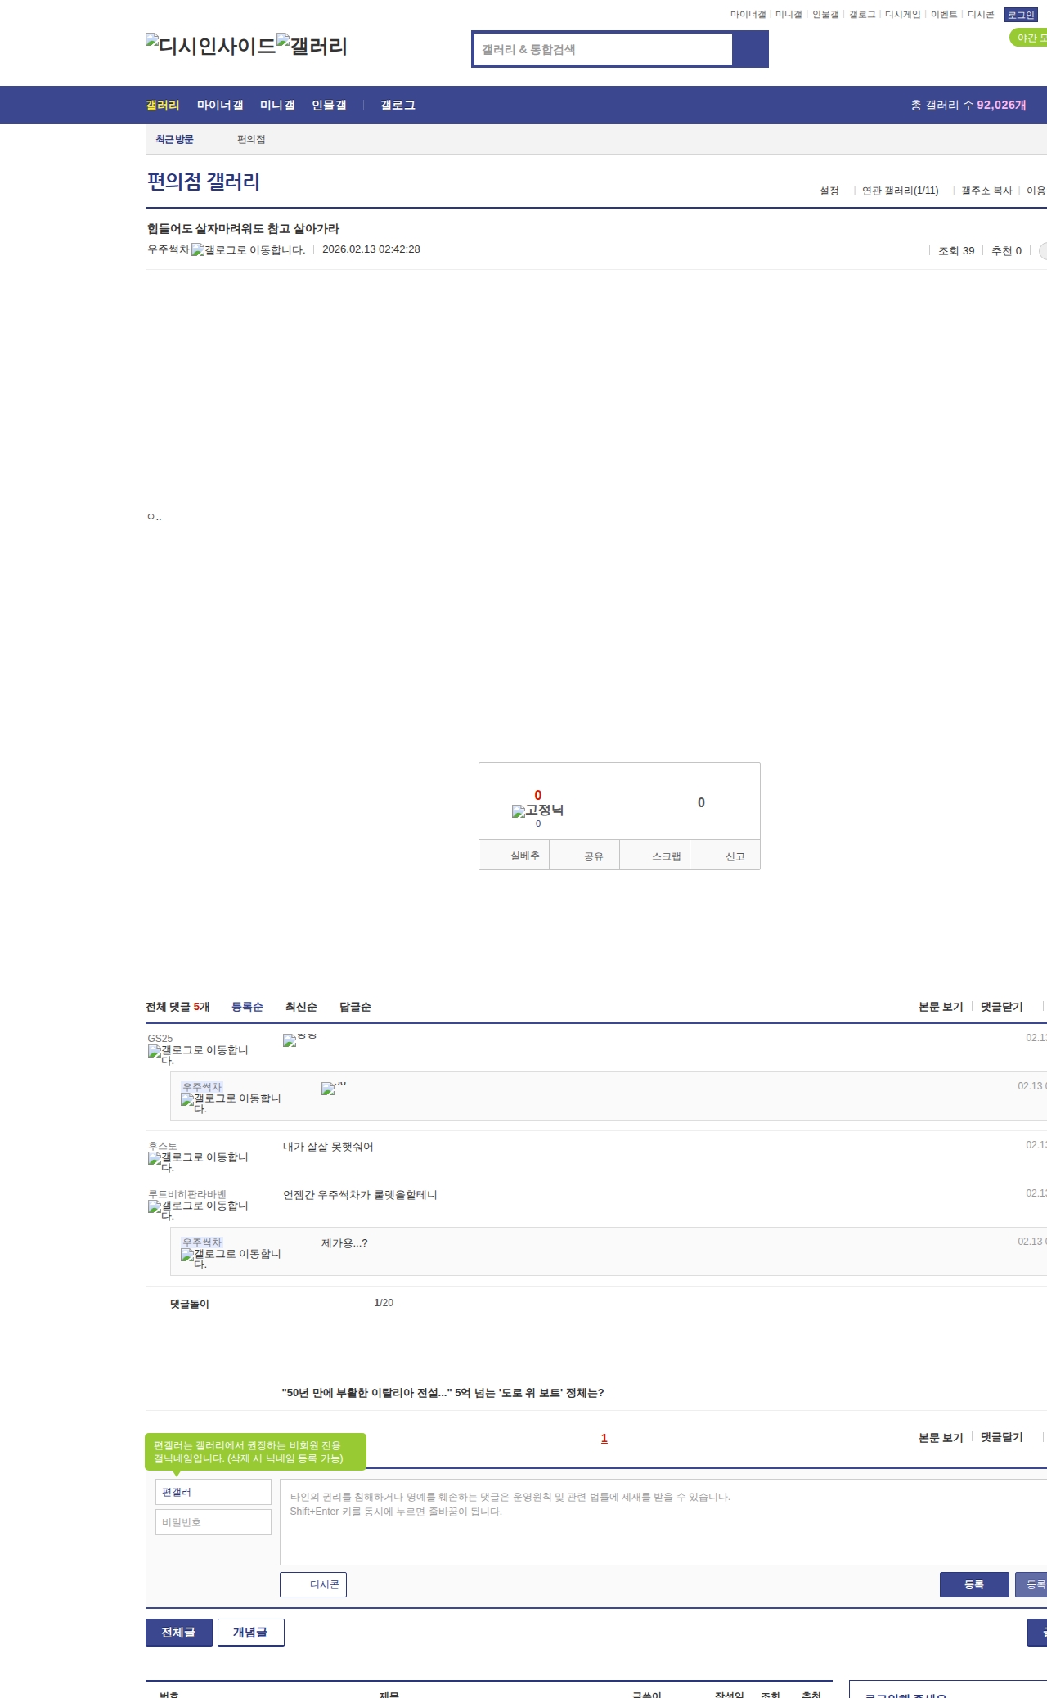Click the dccon image in GS25's comment
The height and width of the screenshot is (1698, 1047).
click(x=290, y=1040)
